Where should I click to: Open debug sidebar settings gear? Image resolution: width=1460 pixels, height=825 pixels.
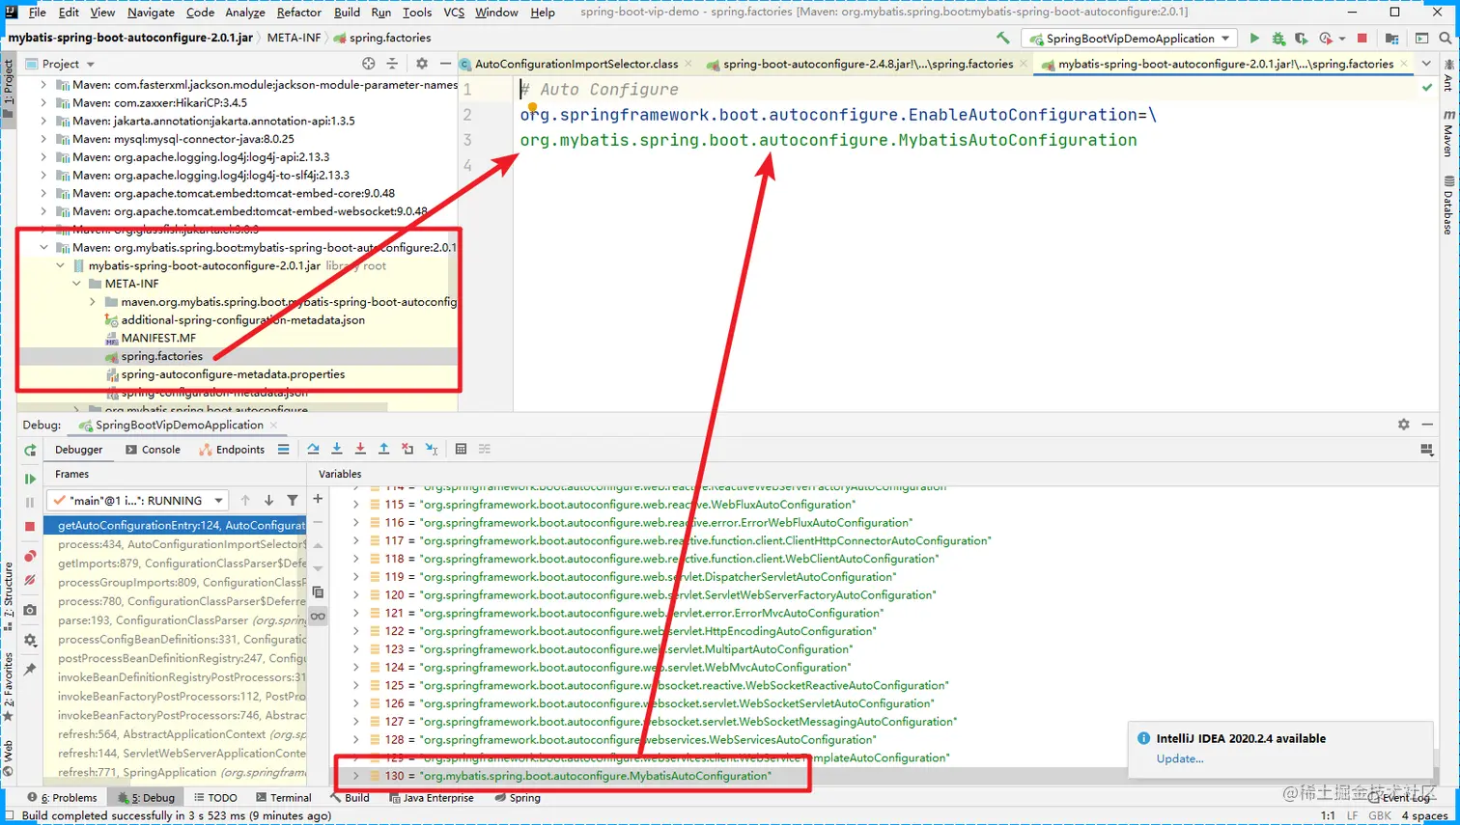click(x=30, y=640)
